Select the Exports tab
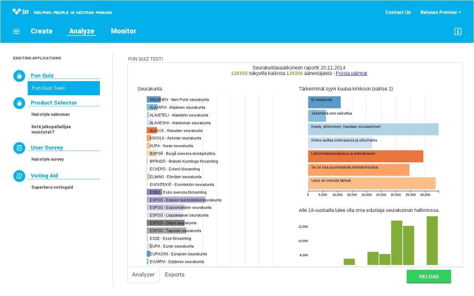474x296 pixels. 175,275
